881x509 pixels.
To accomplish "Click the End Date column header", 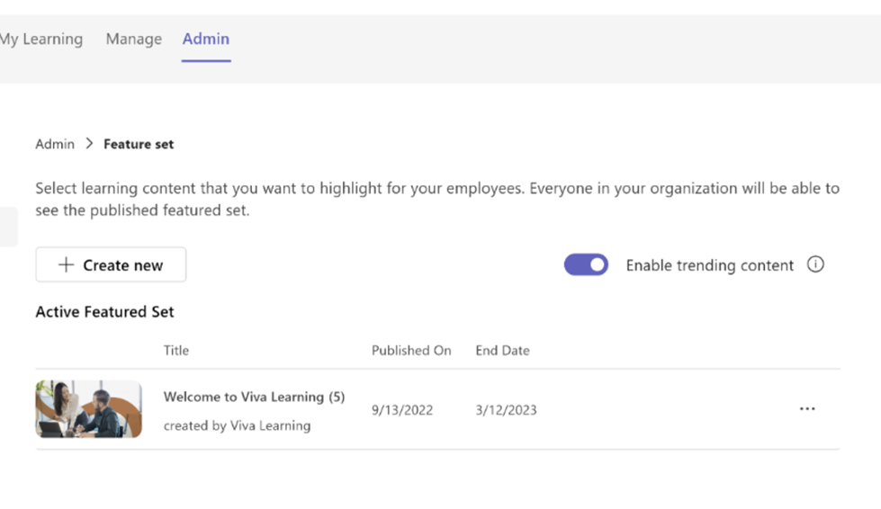I will pos(502,351).
